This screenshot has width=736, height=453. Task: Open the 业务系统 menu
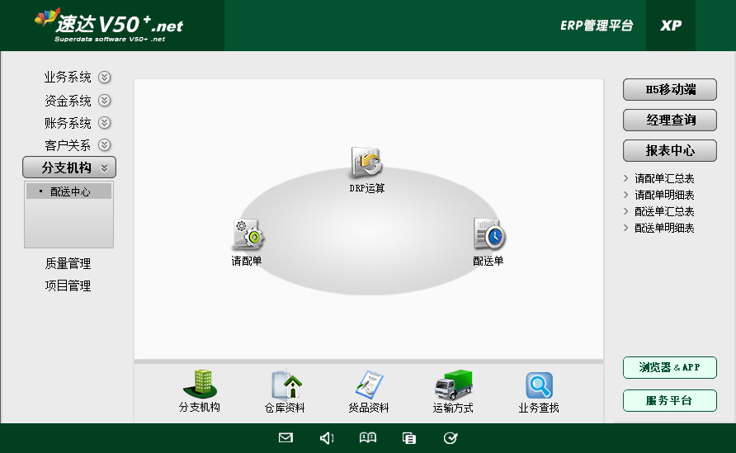(68, 77)
